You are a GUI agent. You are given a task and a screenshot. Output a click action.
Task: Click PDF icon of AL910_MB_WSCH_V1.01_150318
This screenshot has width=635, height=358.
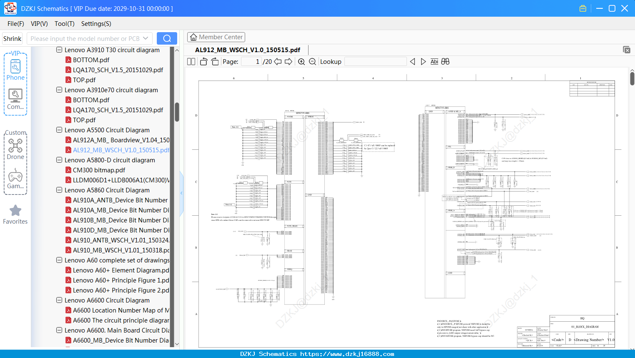pos(68,250)
